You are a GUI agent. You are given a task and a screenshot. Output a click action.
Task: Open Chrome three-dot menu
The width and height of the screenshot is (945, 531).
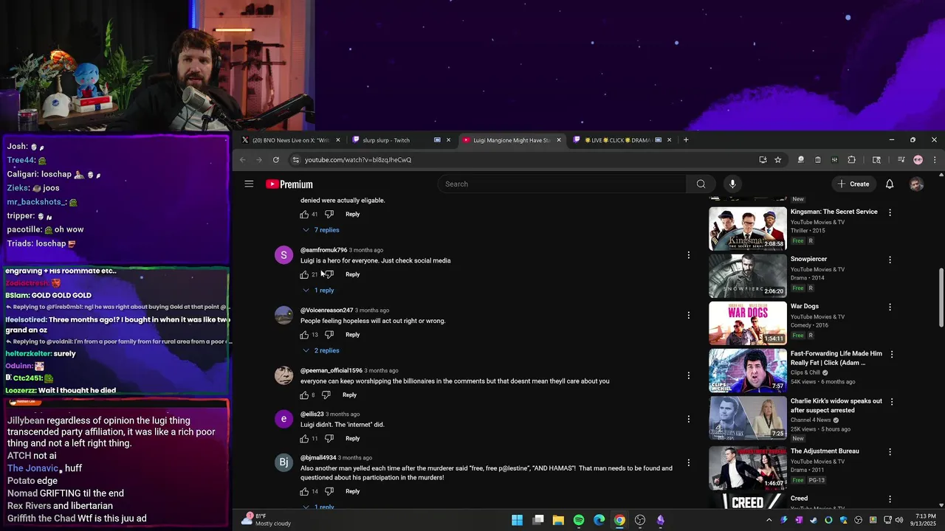[x=934, y=159]
